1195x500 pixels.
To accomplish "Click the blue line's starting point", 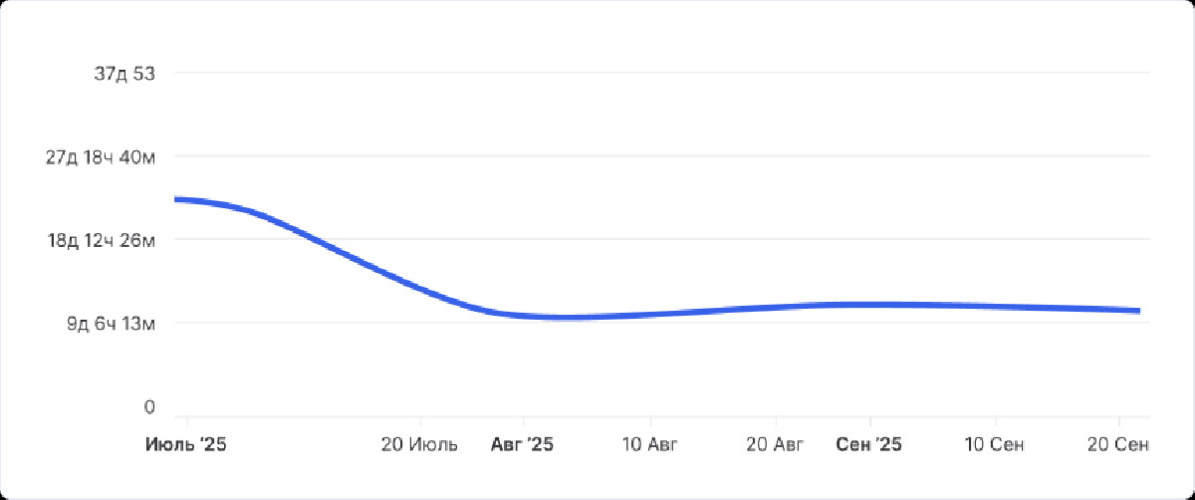I will (176, 199).
